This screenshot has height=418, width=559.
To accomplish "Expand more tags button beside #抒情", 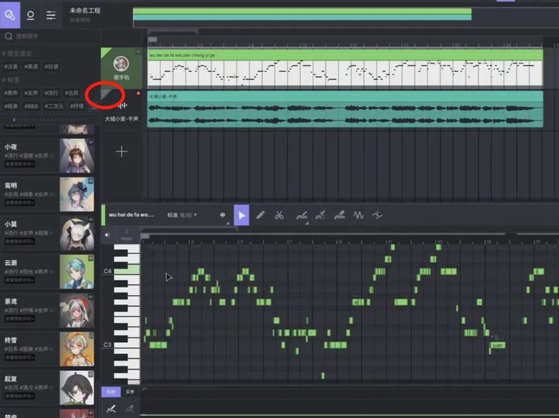I will pyautogui.click(x=93, y=107).
